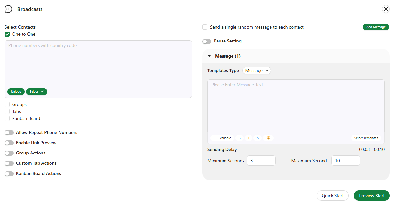The width and height of the screenshot is (393, 204).
Task: Open the Select dropdown for contacts
Action: 36,92
